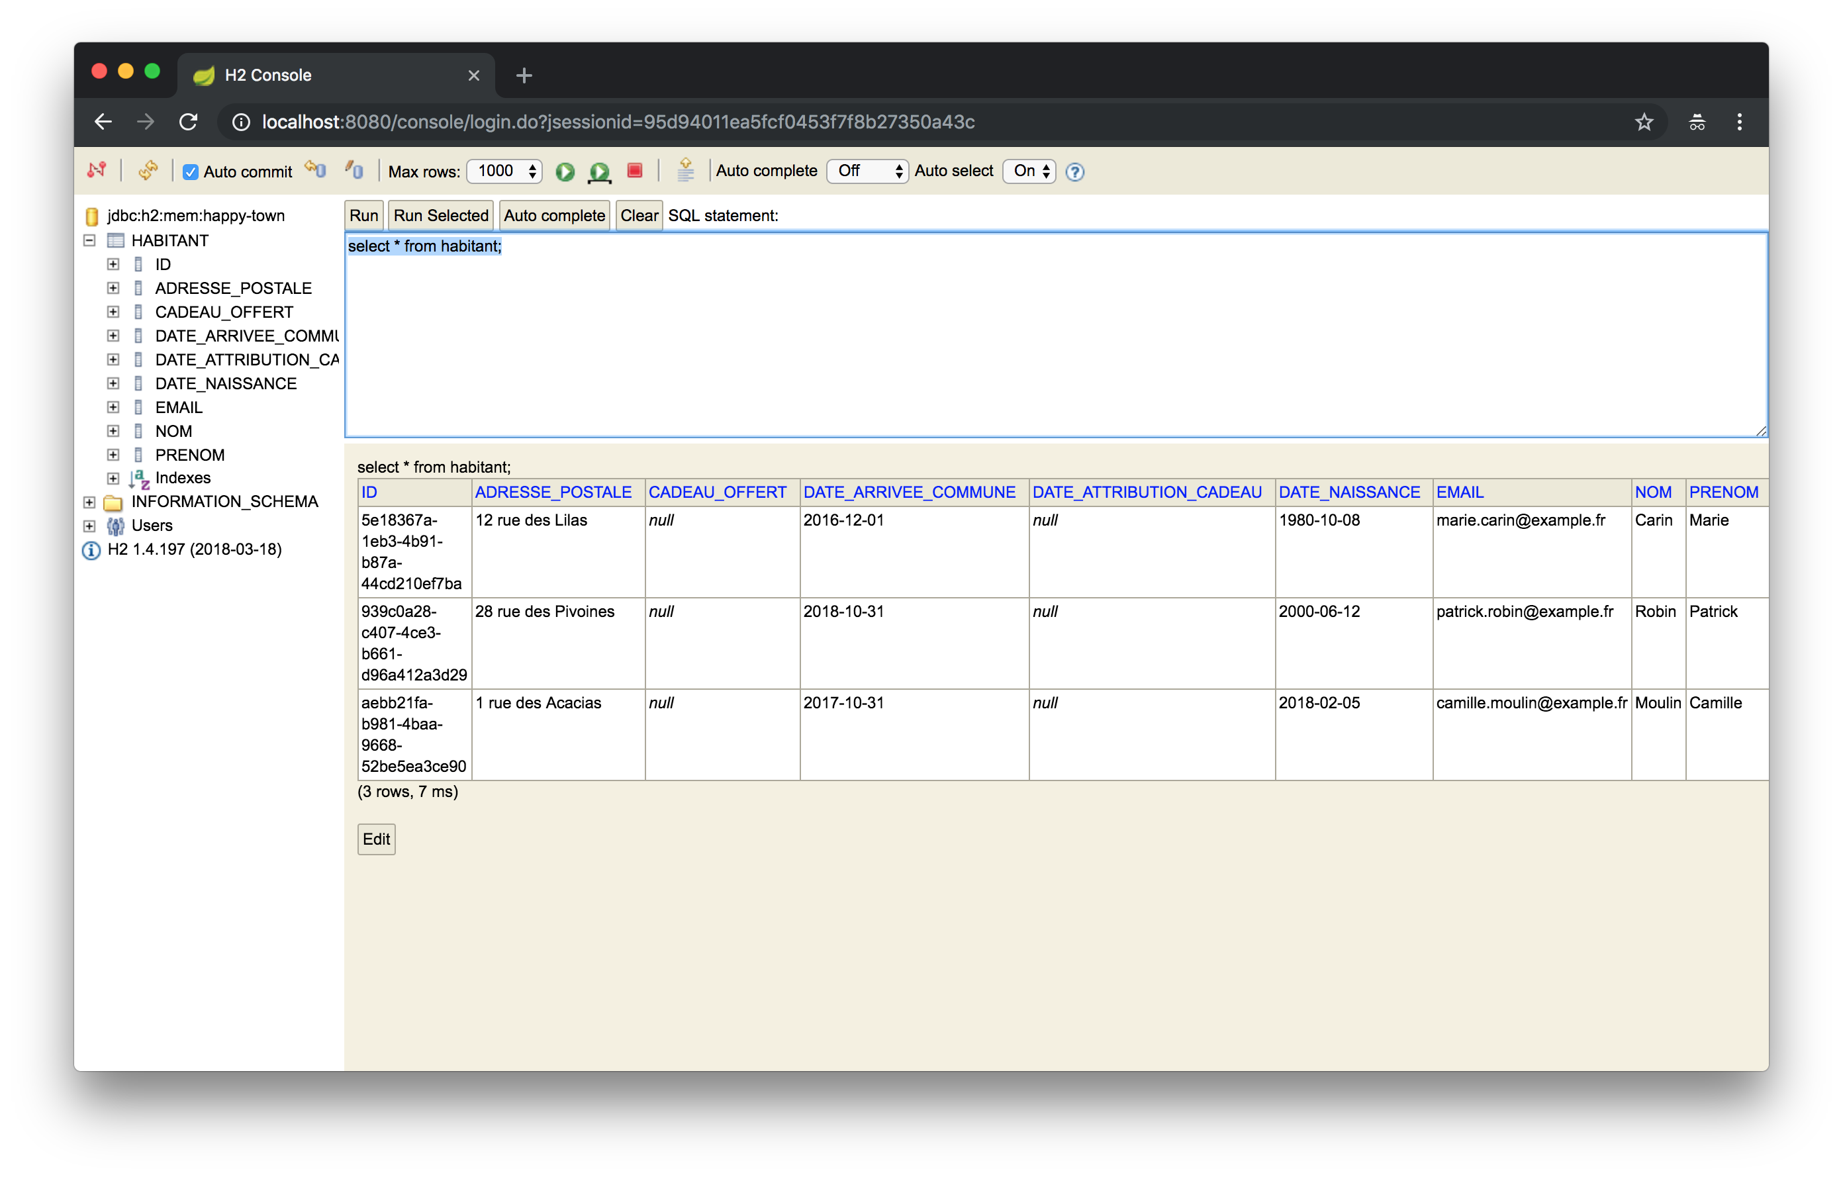Open the command history icon
Screen dimensions: 1843x1177
[685, 170]
